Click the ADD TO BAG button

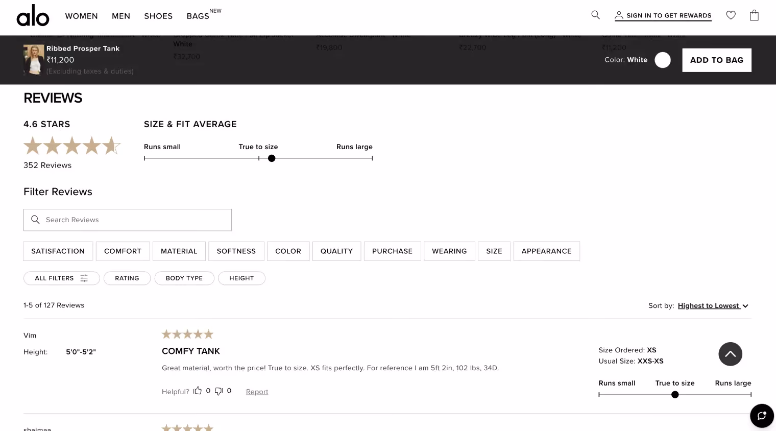pos(717,60)
